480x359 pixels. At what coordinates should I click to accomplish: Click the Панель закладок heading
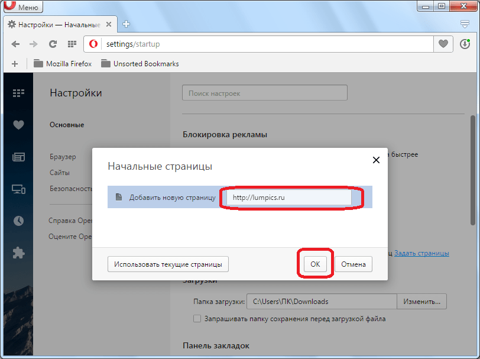point(216,345)
